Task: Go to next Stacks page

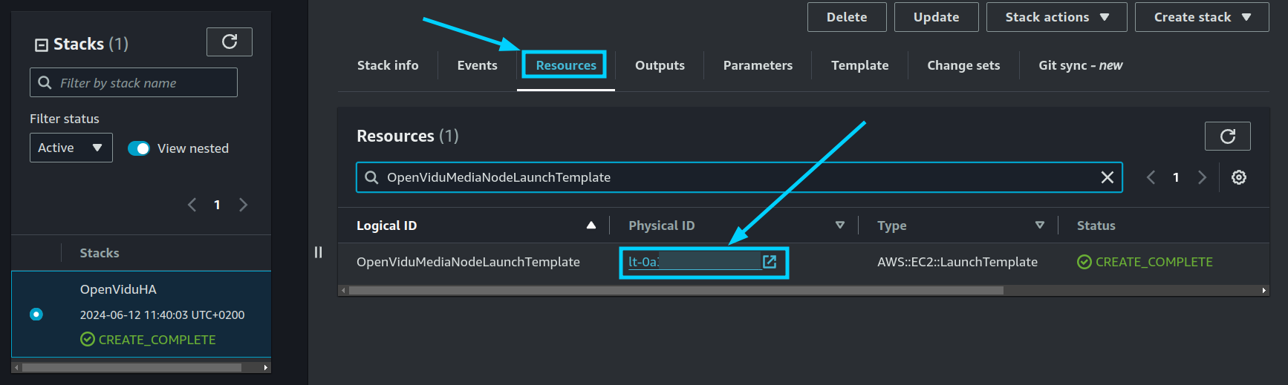Action: pyautogui.click(x=243, y=205)
